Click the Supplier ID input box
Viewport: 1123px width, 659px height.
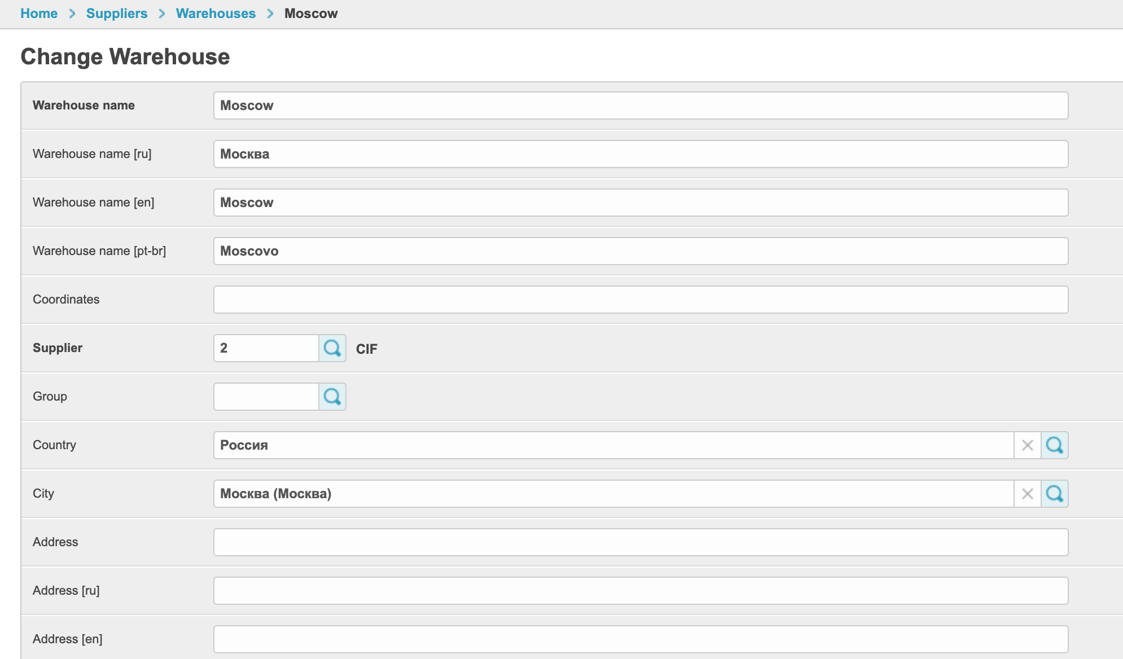(x=266, y=348)
